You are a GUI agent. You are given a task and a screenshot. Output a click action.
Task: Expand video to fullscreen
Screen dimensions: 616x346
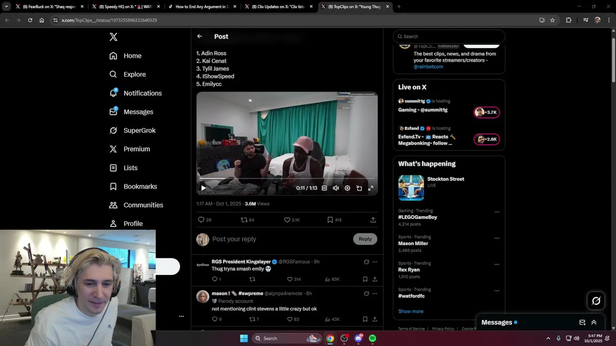pyautogui.click(x=371, y=188)
